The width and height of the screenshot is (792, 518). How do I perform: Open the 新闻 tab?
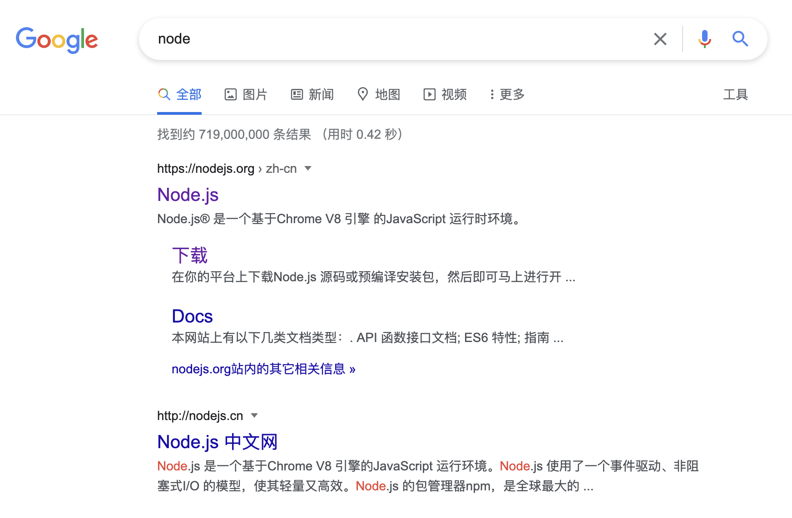click(312, 94)
